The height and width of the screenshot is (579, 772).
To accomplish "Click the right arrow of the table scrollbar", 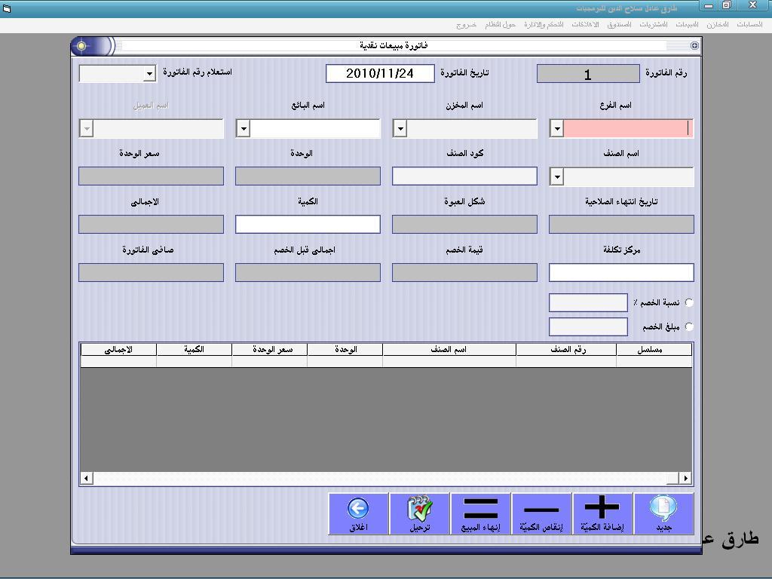I will (x=685, y=478).
